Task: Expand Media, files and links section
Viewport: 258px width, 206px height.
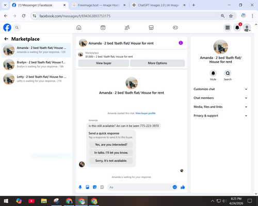Action: [220, 107]
